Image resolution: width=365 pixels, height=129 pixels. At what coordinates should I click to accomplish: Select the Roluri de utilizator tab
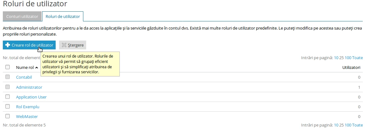63,16
